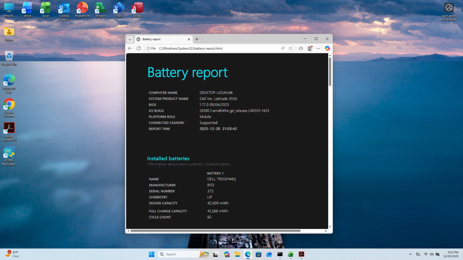Go back with the Edge back arrow
463x260 pixels.
tap(130, 48)
